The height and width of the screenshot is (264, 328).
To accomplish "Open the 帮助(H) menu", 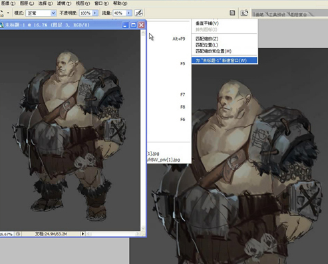I will pos(120,3).
